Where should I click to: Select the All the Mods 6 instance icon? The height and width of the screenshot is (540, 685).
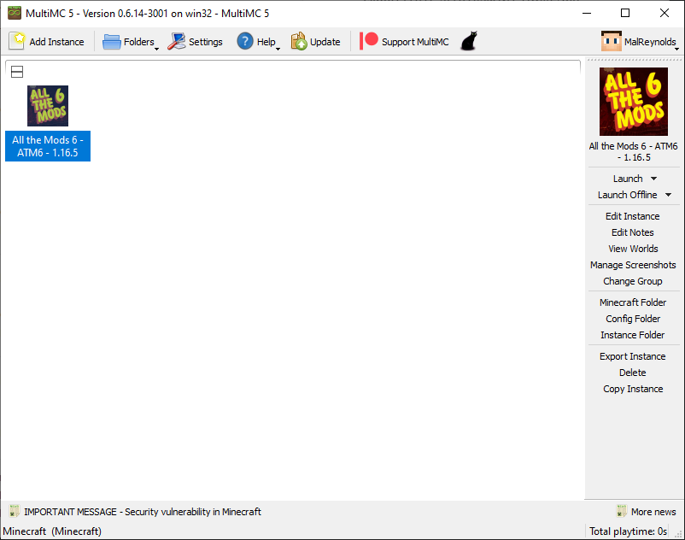[x=48, y=106]
